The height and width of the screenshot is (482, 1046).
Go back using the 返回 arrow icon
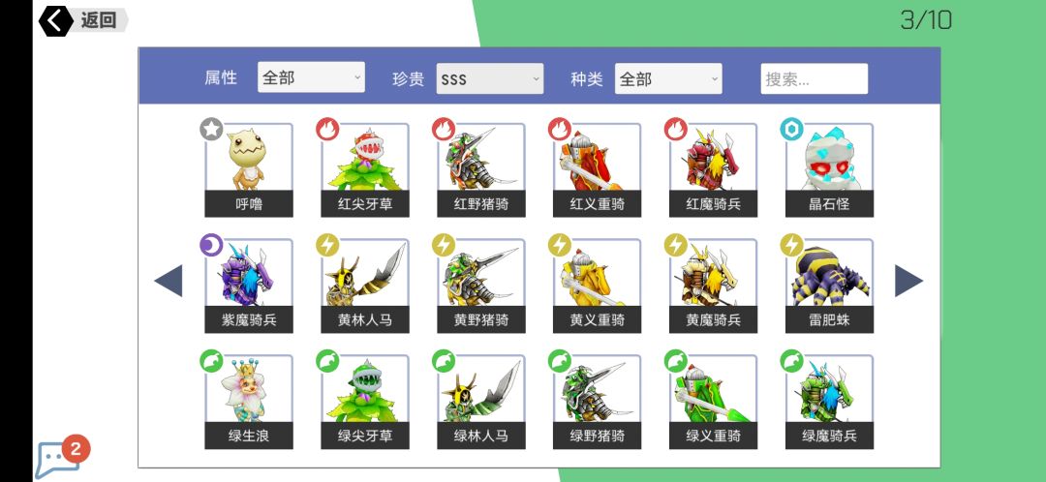tap(56, 20)
